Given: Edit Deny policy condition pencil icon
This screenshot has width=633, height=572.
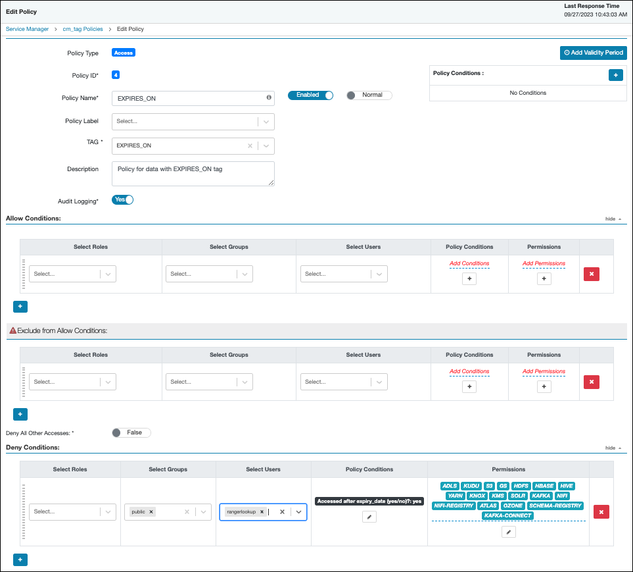Looking at the screenshot, I should point(369,517).
